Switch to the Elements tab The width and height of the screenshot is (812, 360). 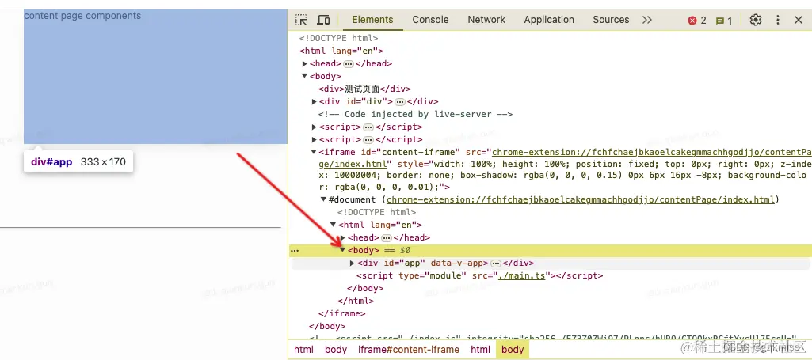pos(372,20)
